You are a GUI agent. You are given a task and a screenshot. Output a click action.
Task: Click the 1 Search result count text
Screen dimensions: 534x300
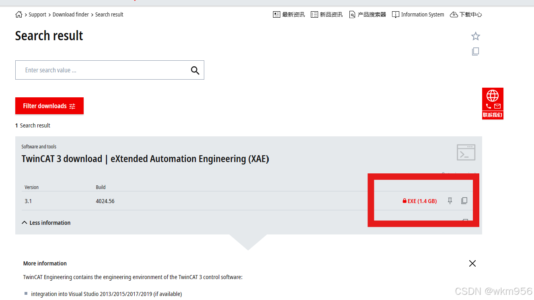coord(33,125)
